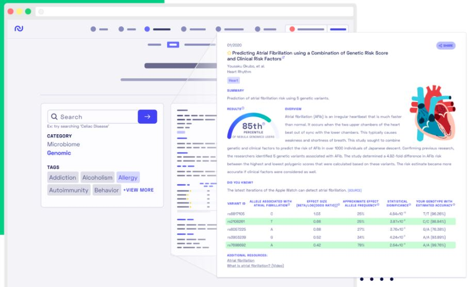Open What is atrial fibrillation video link
The image size is (472, 287).
coord(255,266)
